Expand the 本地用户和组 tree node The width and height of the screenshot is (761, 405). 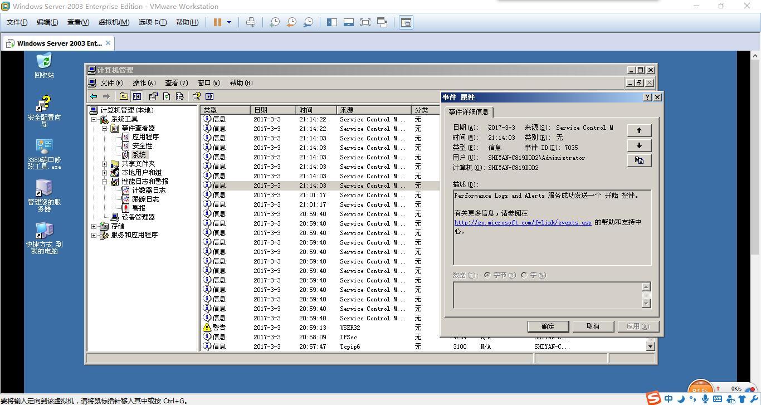(104, 173)
